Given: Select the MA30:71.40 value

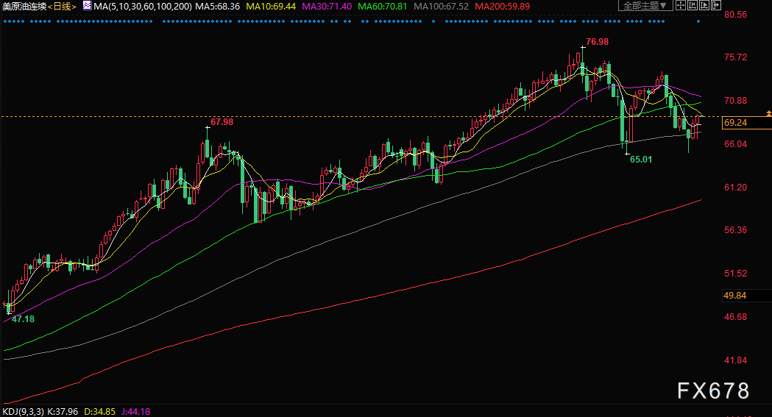Looking at the screenshot, I should 327,7.
